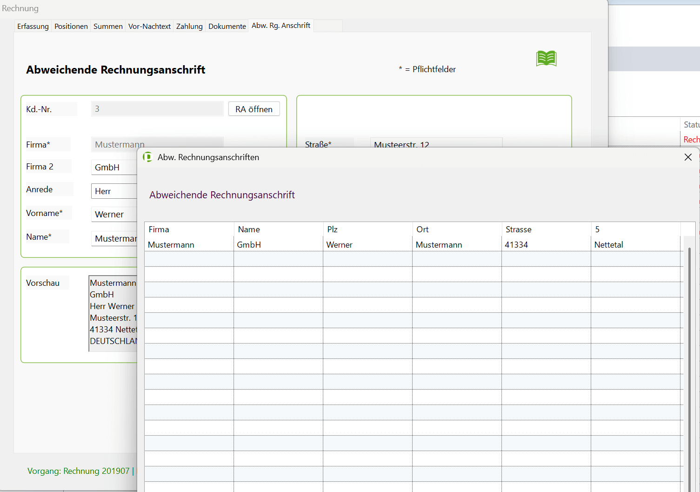The width and height of the screenshot is (700, 492).
Task: Focus the Firma 2 field containing GmbH
Action: coord(114,168)
